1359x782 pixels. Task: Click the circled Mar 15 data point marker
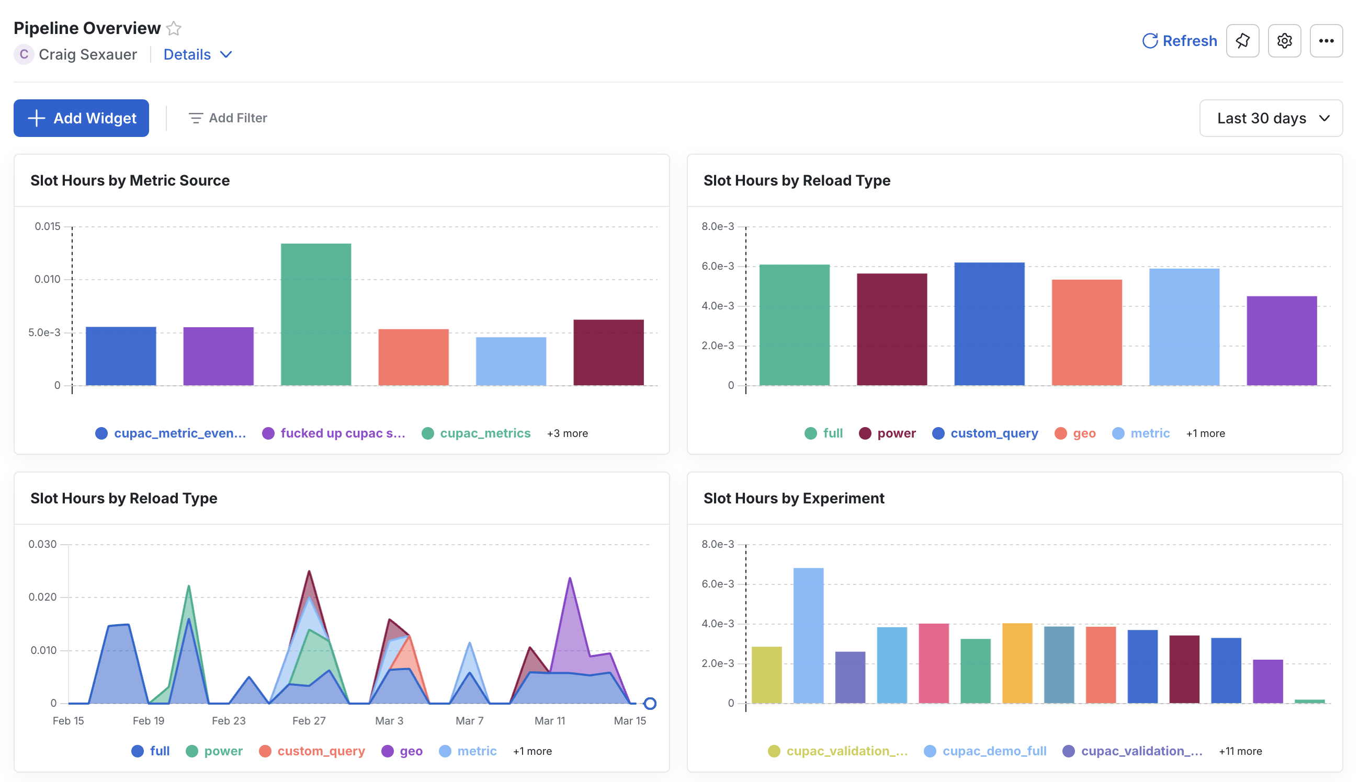pos(650,703)
